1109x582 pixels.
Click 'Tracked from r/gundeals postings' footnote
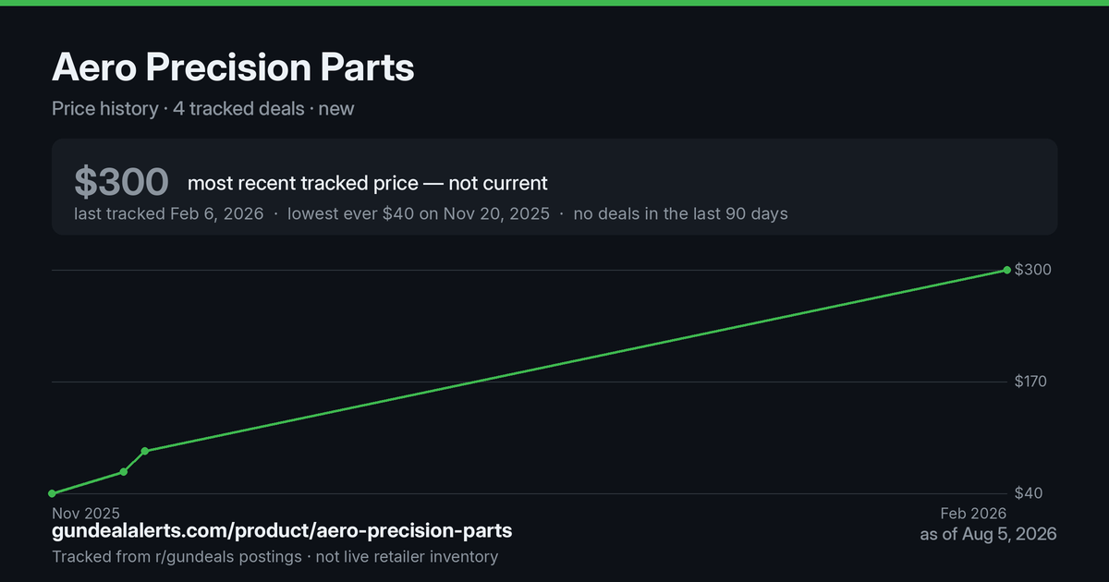click(177, 556)
